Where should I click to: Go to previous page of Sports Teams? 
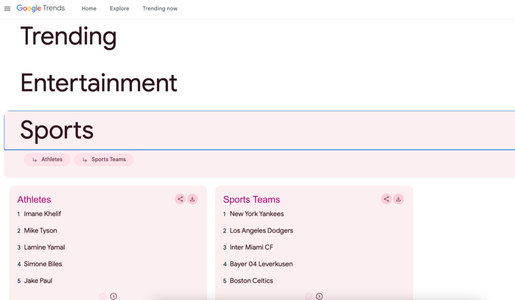tap(308, 296)
